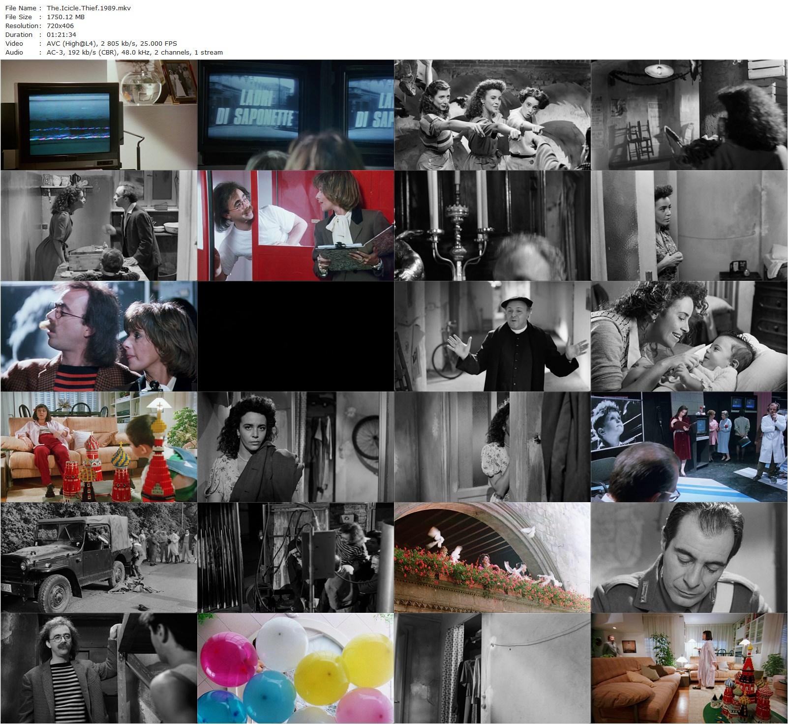788x724 pixels.
Task: Select the woman on sofa with Lego towers
Action: (98, 447)
